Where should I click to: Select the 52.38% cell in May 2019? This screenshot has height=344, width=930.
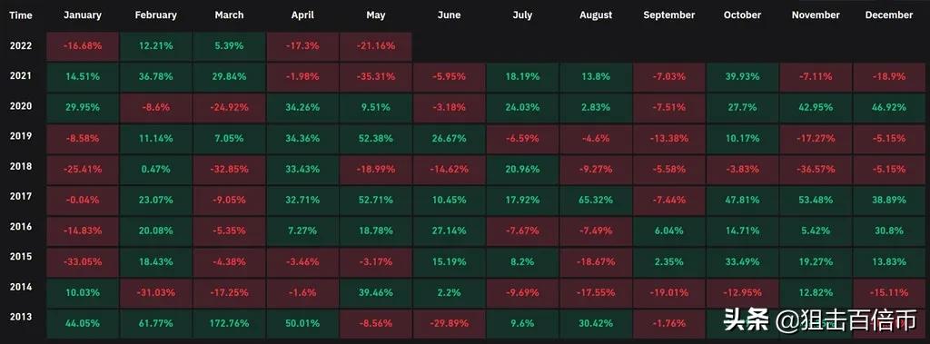[376, 138]
